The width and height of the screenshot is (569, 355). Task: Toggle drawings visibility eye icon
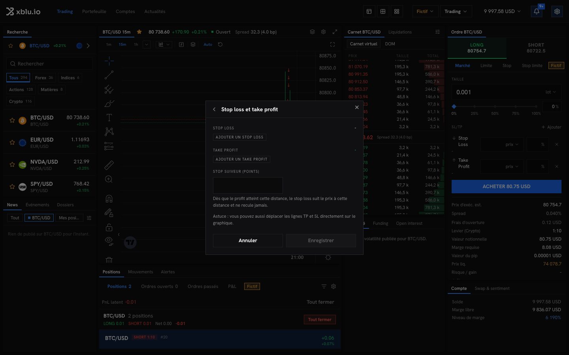click(109, 241)
